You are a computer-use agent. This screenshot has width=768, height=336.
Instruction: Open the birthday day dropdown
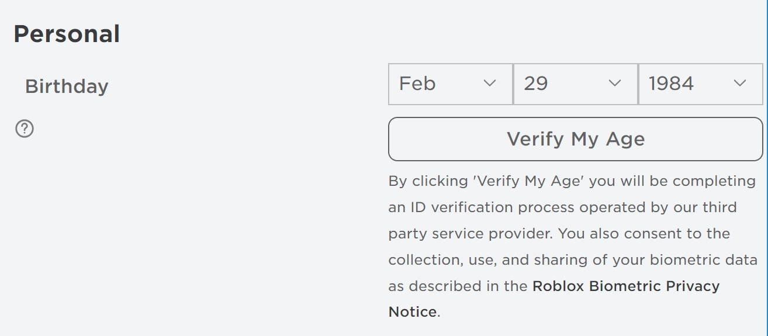(x=575, y=84)
